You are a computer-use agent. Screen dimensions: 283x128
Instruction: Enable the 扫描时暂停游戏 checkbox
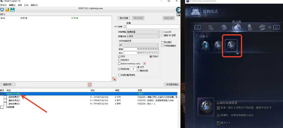tap(119, 75)
